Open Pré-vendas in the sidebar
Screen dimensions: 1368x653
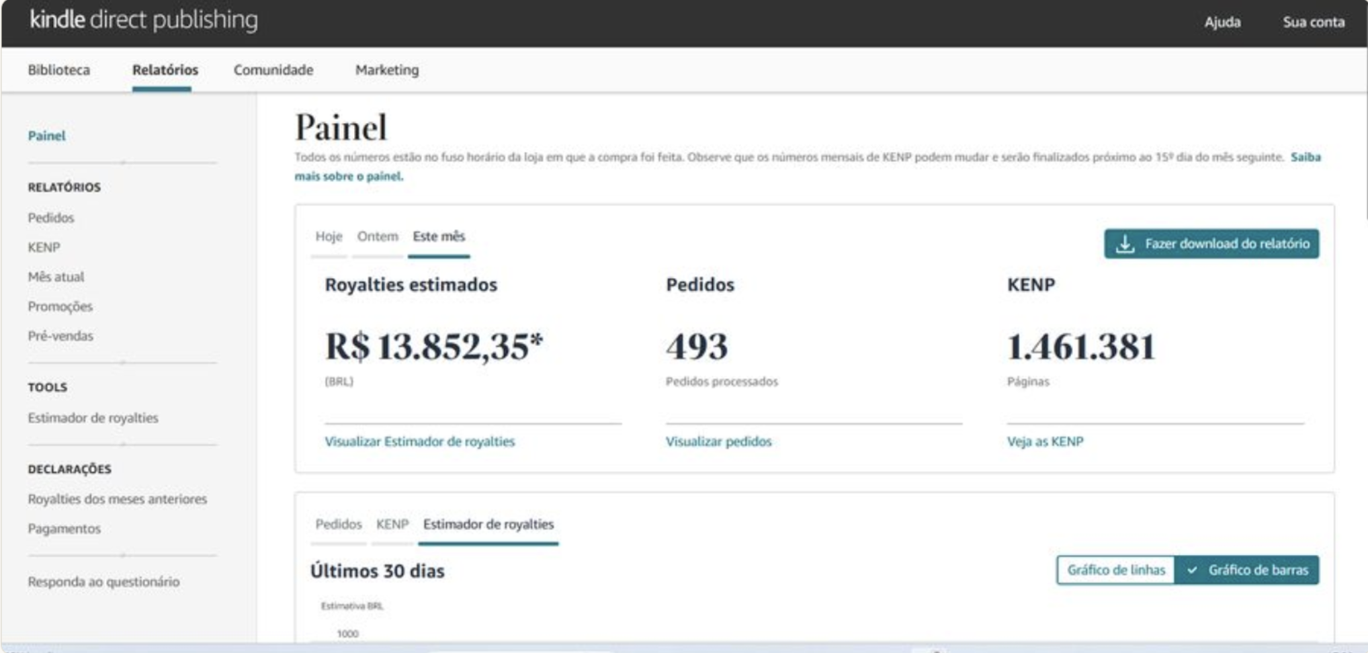(x=60, y=336)
